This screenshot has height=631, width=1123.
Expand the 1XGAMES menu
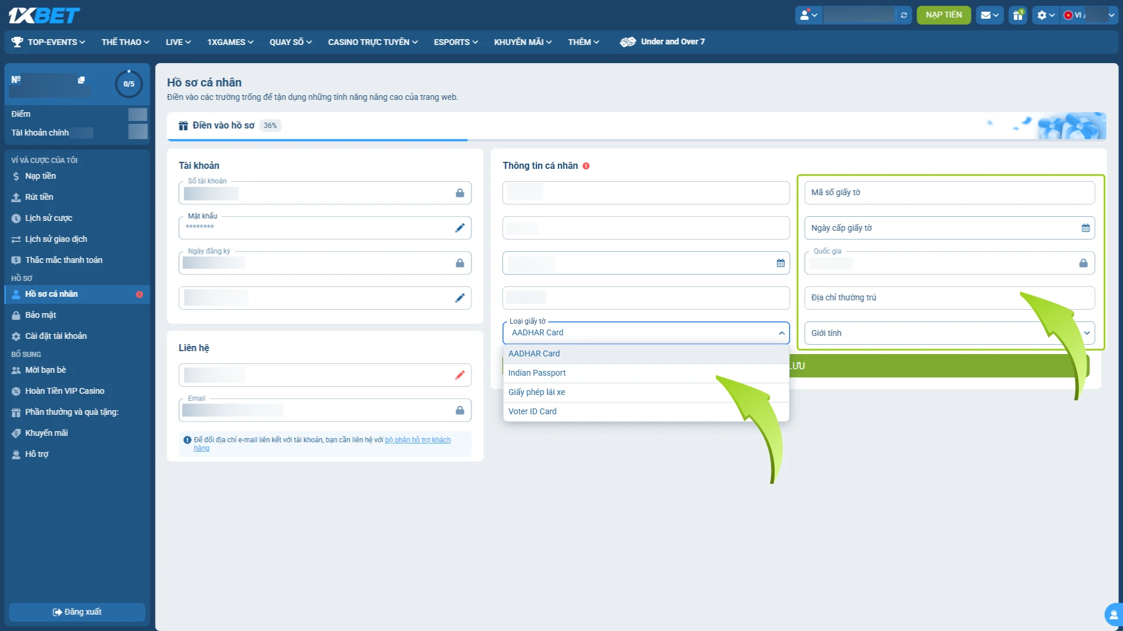(x=230, y=42)
